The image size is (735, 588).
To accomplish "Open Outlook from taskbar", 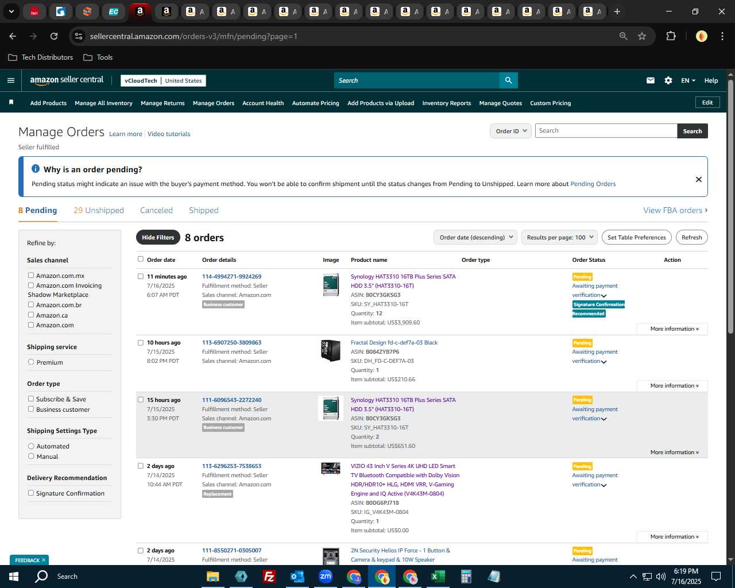I will pos(297,577).
